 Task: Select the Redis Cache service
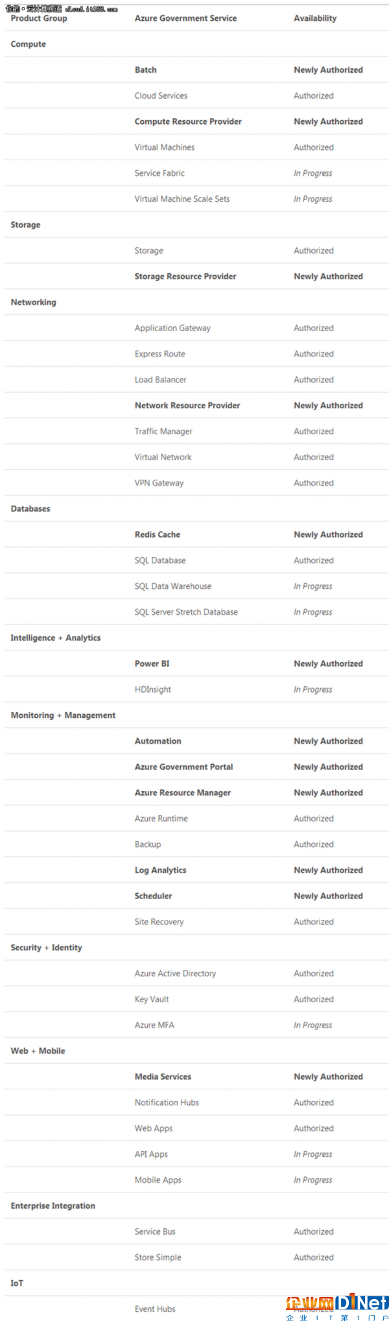(x=158, y=535)
